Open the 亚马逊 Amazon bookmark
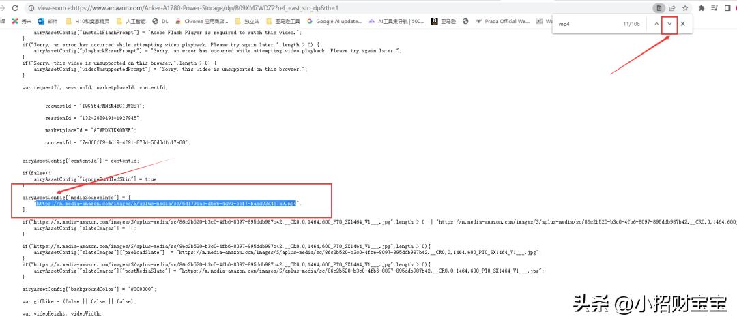This screenshot has height=323, width=737. 444,21
